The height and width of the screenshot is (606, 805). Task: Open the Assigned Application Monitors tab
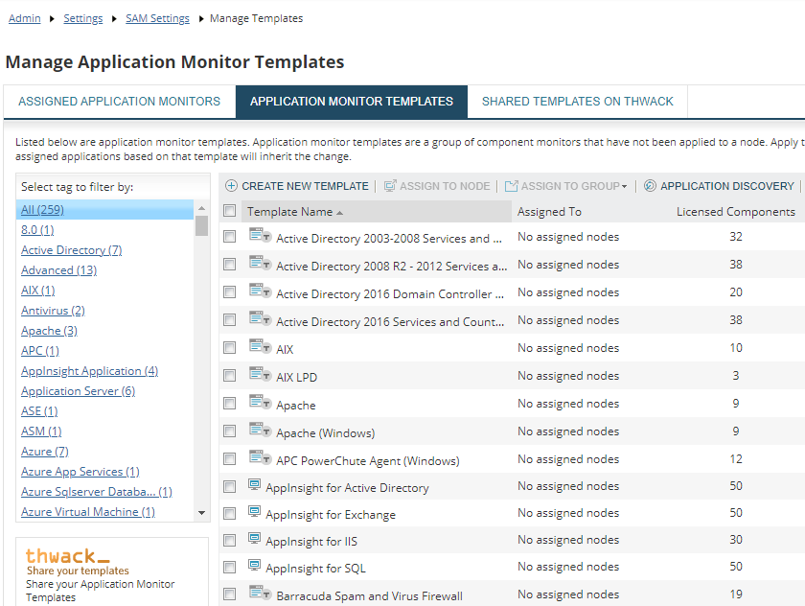pos(119,100)
